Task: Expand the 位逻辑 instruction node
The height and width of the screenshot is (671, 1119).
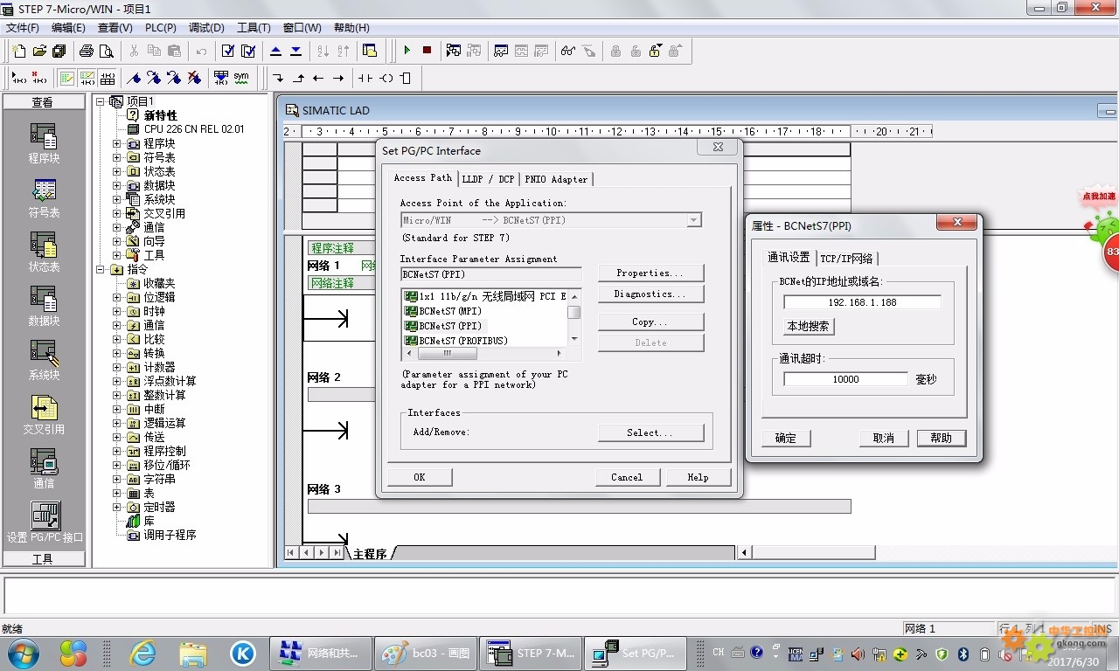Action: pyautogui.click(x=117, y=297)
